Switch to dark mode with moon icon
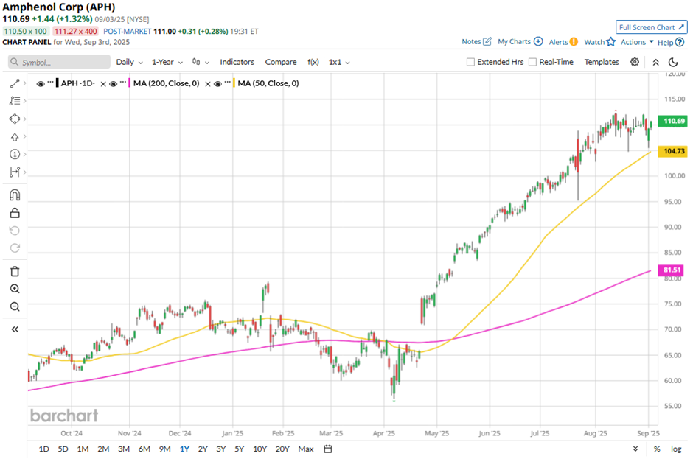This screenshot has height=459, width=693. 673,62
